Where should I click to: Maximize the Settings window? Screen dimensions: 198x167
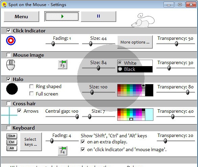(x=180, y=5)
